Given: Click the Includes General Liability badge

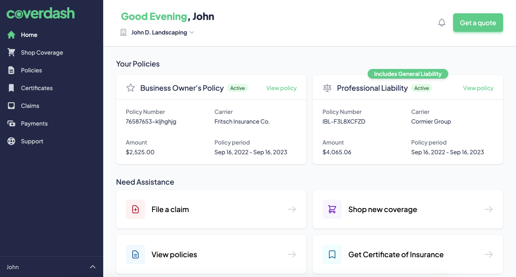Looking at the screenshot, I should (x=408, y=74).
